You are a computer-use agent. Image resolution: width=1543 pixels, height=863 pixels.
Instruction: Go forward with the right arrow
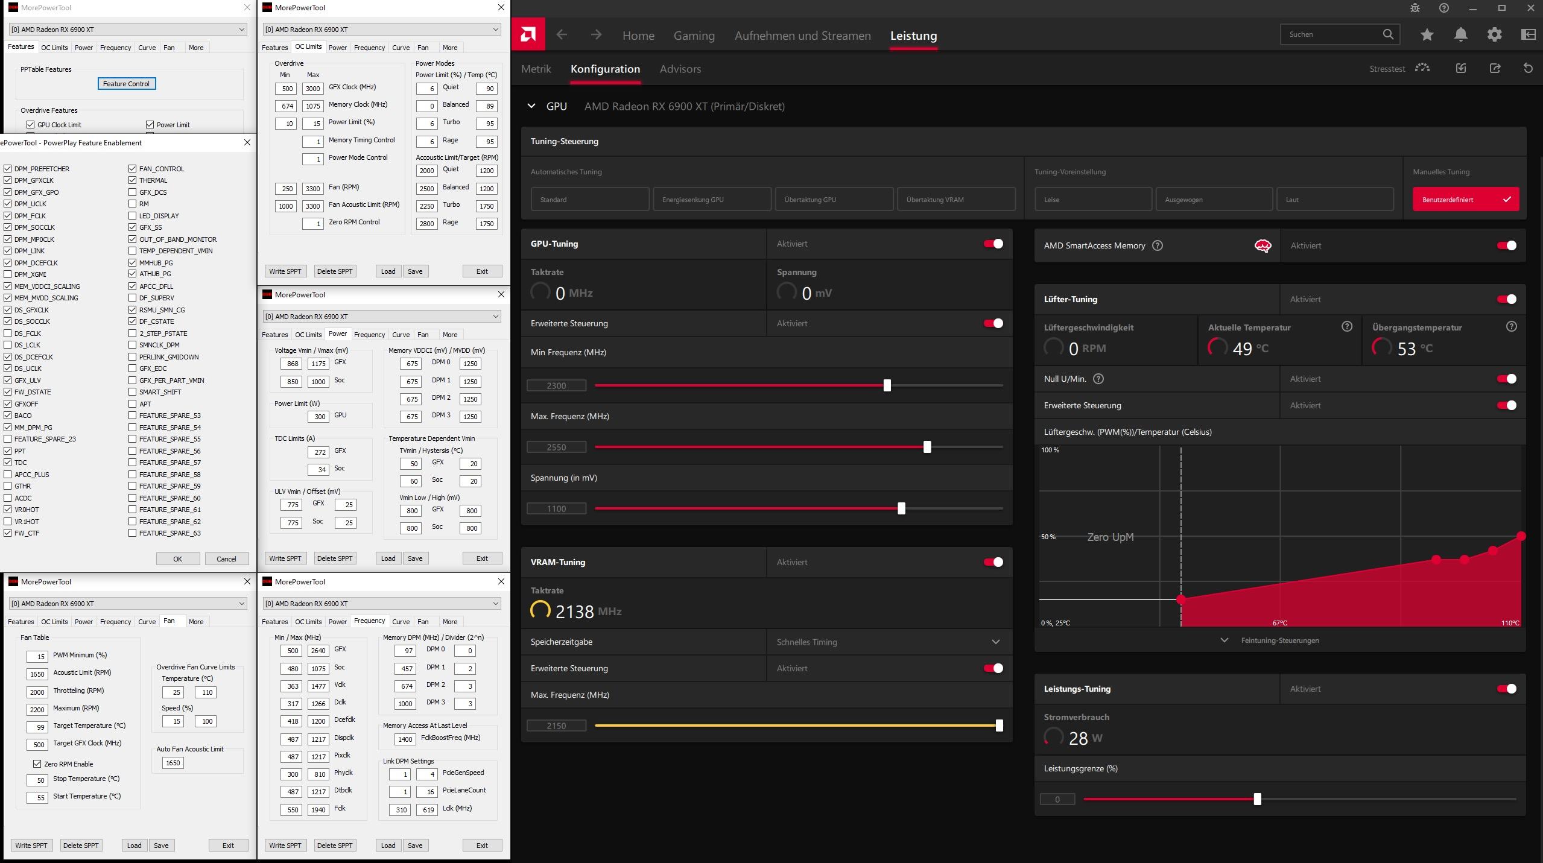596,34
